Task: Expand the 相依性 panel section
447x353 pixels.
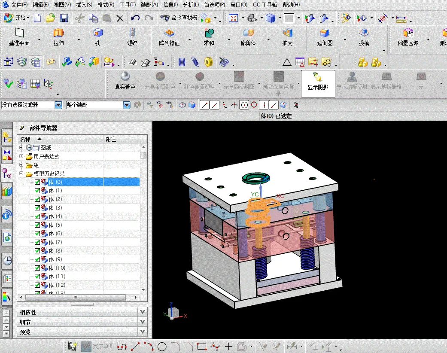Action: [x=82, y=312]
